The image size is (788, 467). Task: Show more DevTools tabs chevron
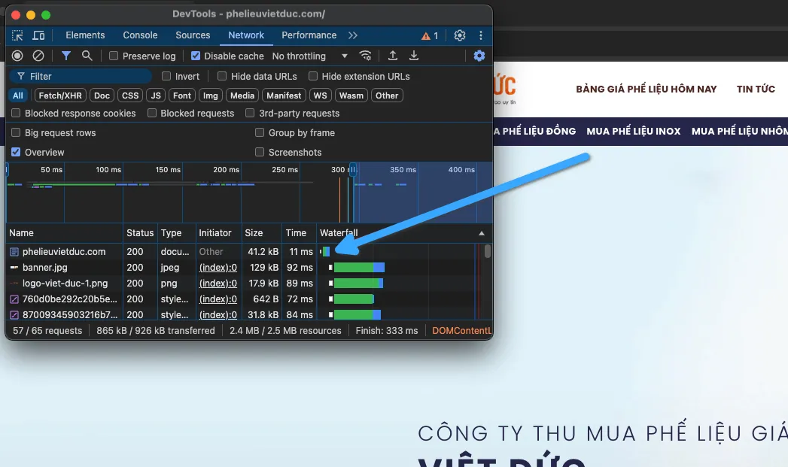353,35
